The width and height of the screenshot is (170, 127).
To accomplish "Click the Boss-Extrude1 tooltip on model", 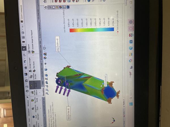I will click(106, 80).
